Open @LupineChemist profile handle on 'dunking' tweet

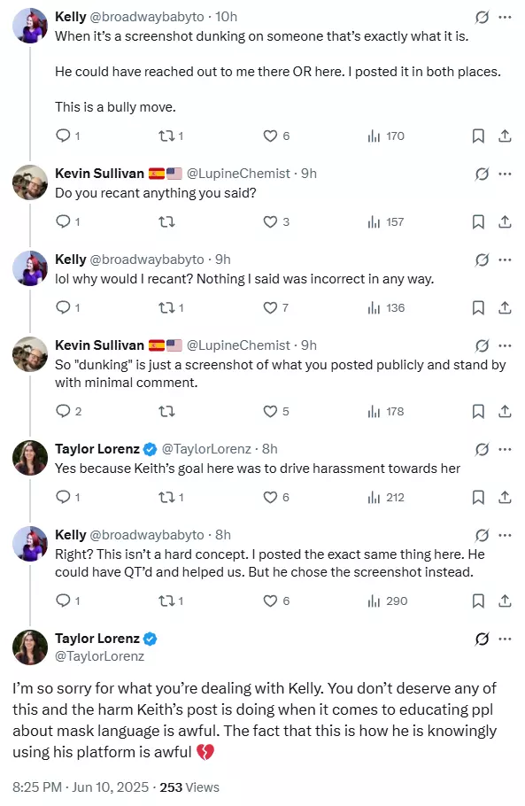point(238,345)
